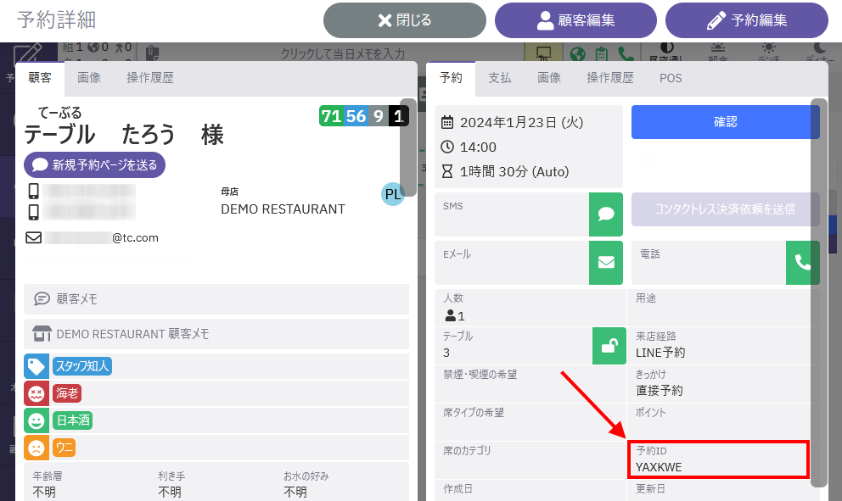
Task: Click the green smiley icon beside 日本酒
Action: tap(36, 420)
